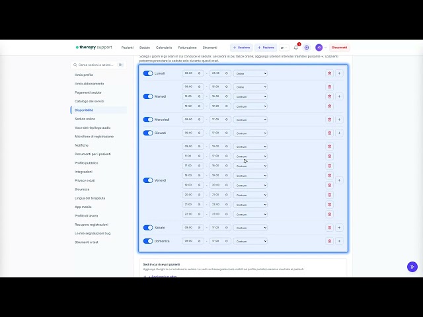Open the Martedì Online location dropdown
The width and height of the screenshot is (423, 317).
pos(250,87)
